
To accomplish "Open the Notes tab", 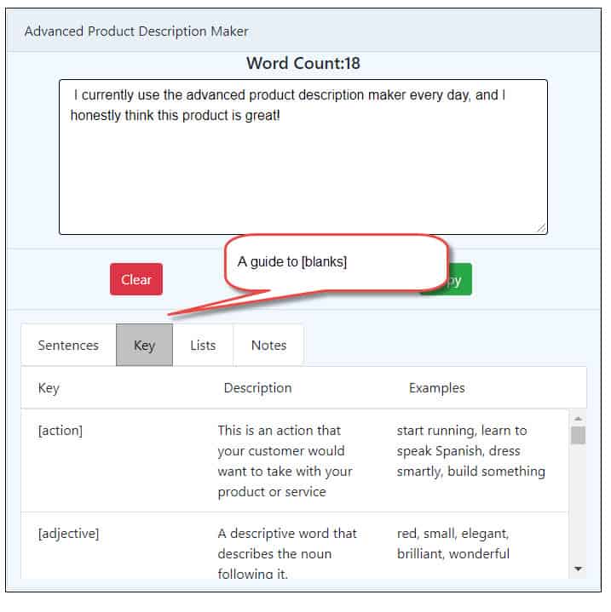I will tap(268, 345).
